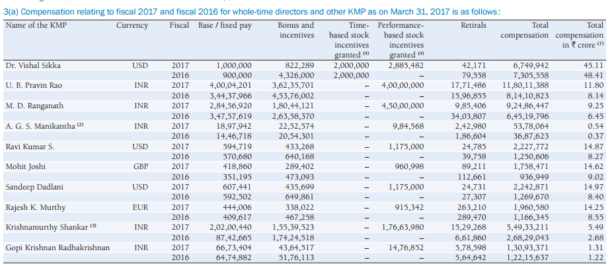Click the 6,749,942 total compensation value
The image size is (616, 268).
(531, 66)
